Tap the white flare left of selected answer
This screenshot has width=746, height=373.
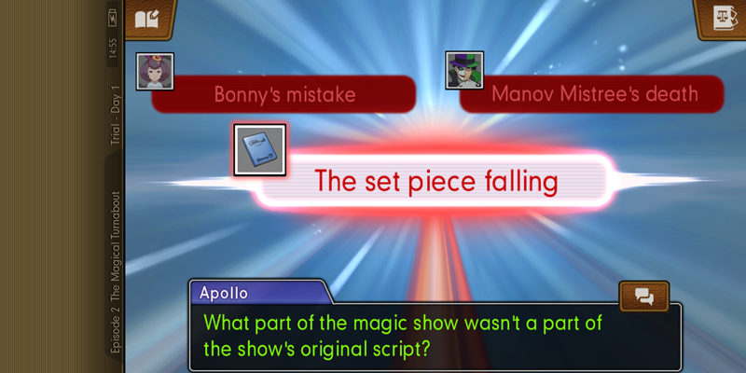pyautogui.click(x=214, y=183)
